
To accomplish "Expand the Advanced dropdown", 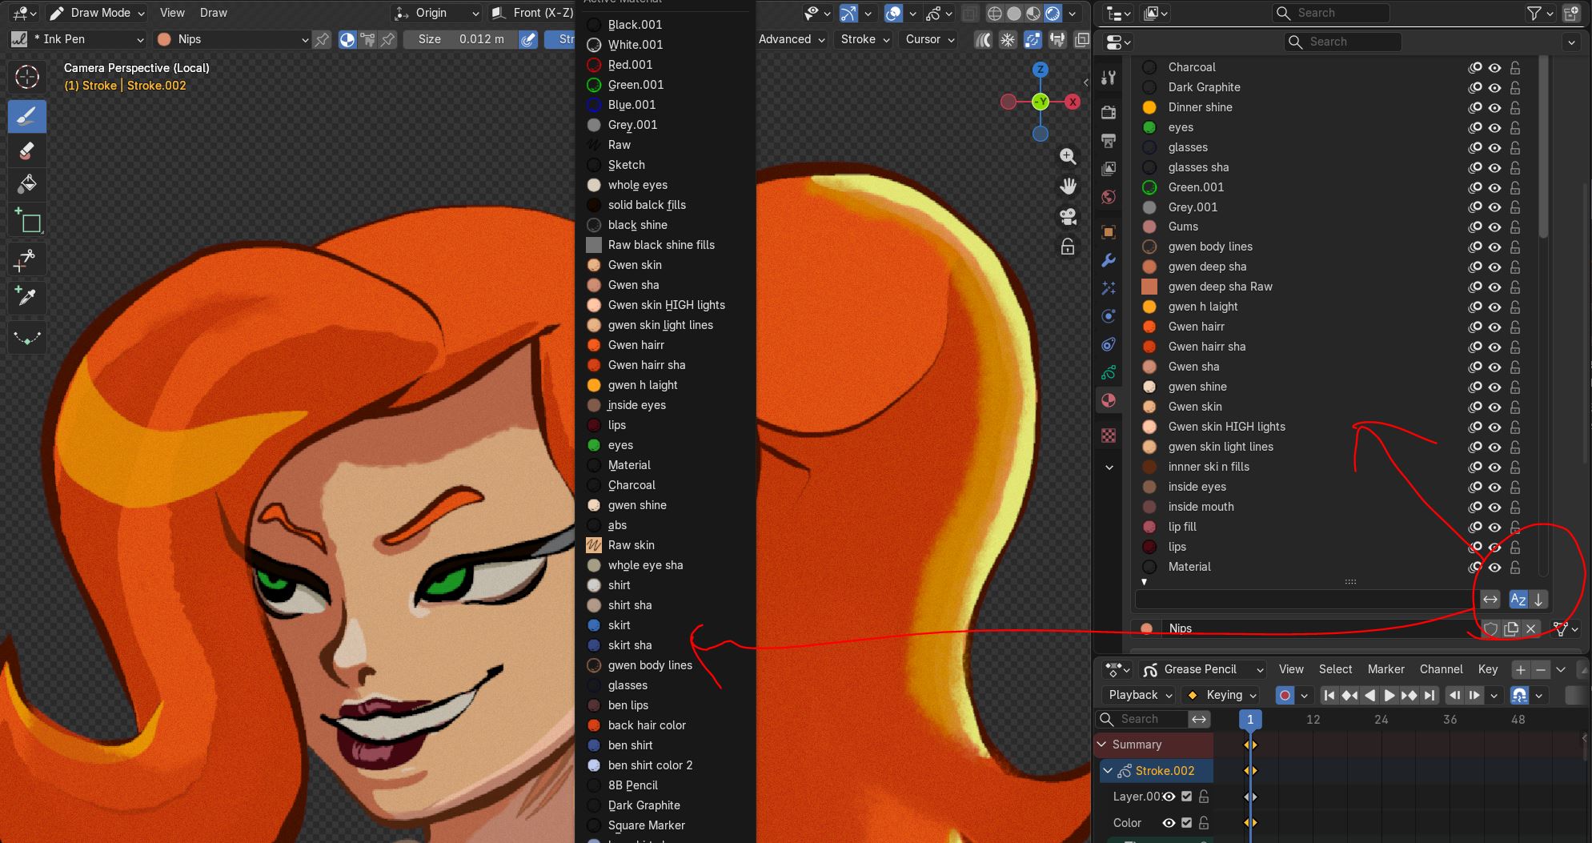I will (x=791, y=39).
